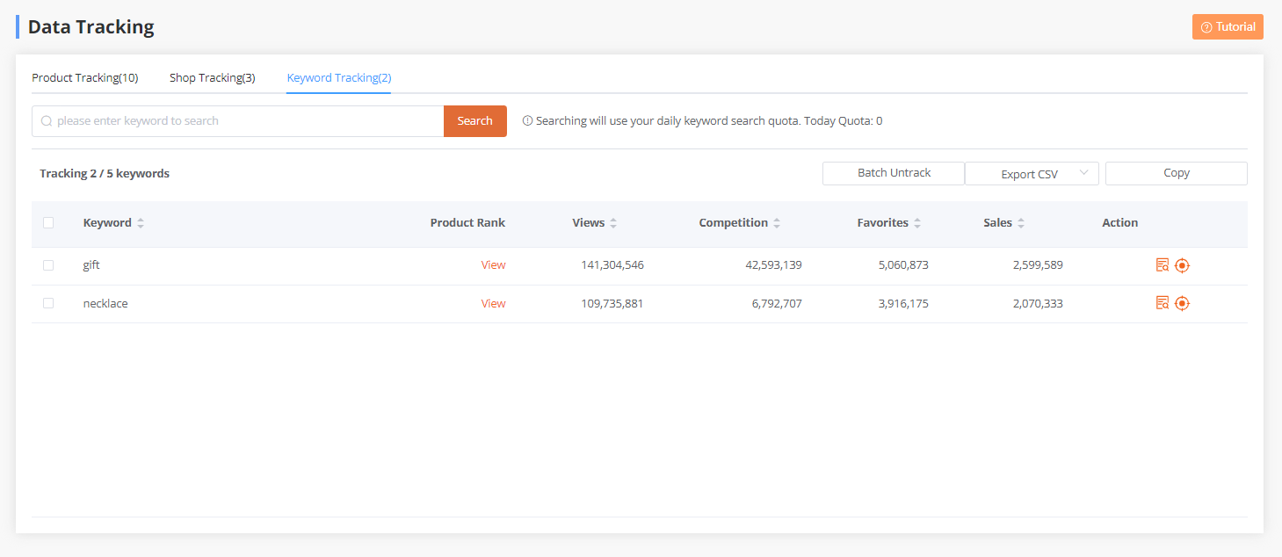
Task: View product rank for the gift keyword
Action: pos(493,264)
